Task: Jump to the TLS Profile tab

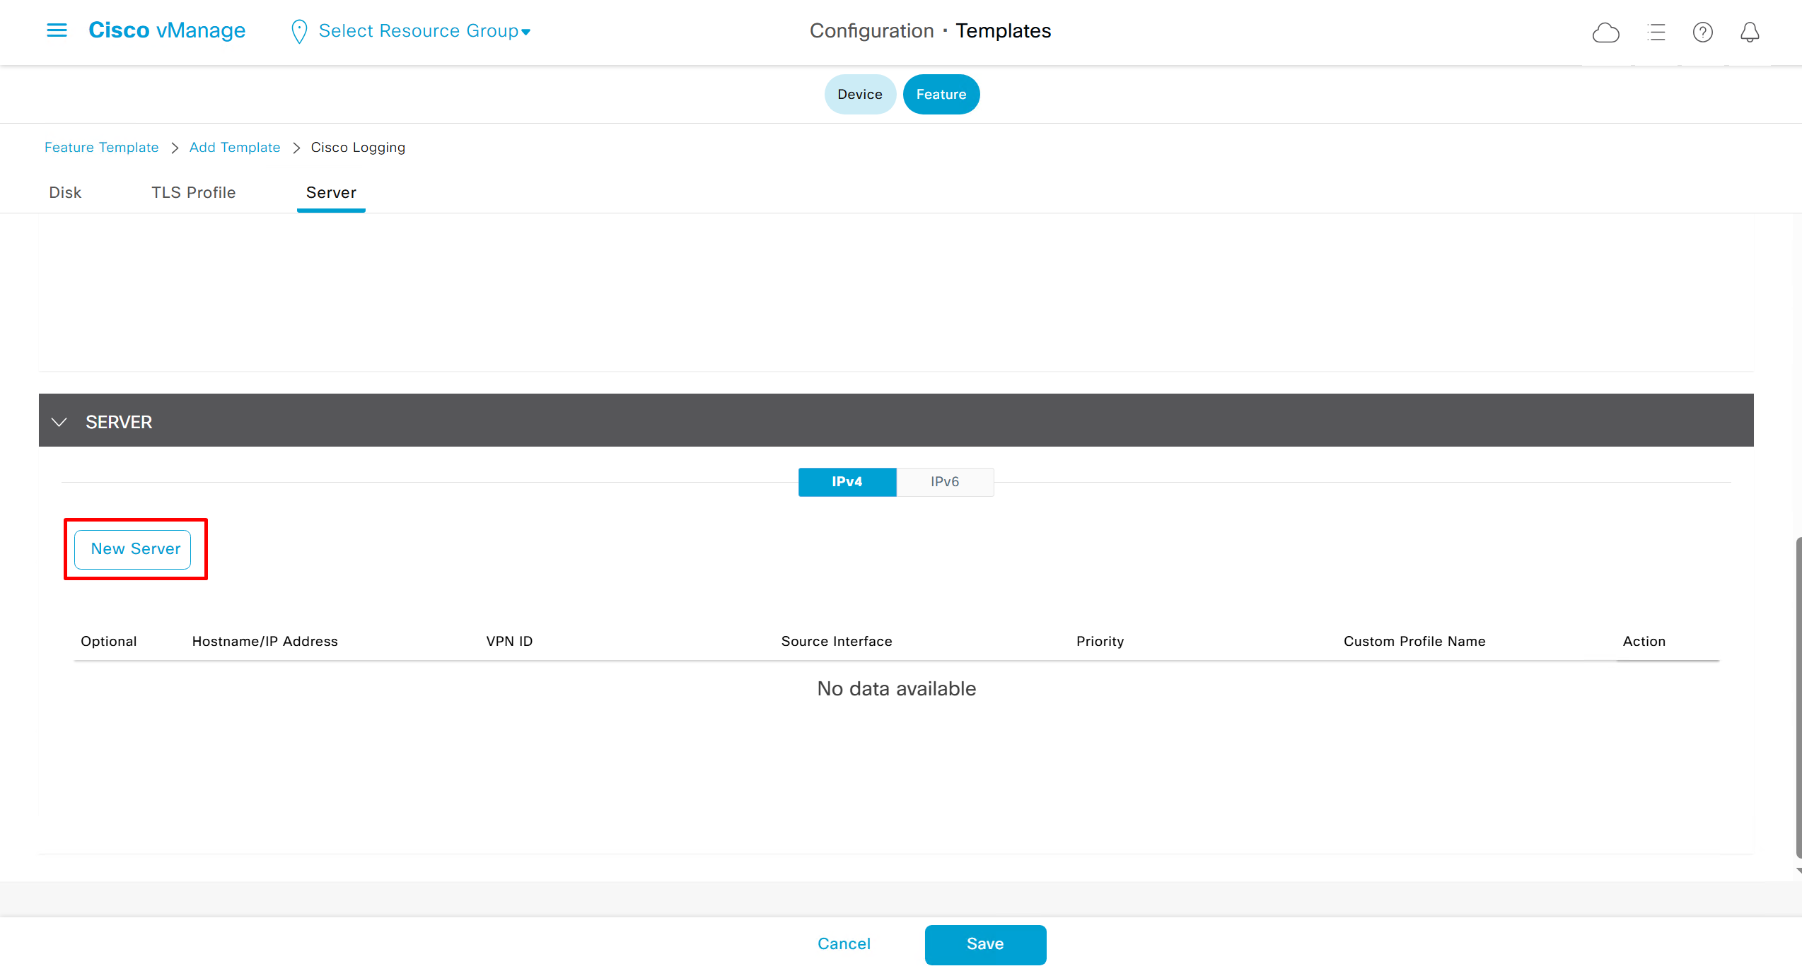Action: tap(193, 193)
